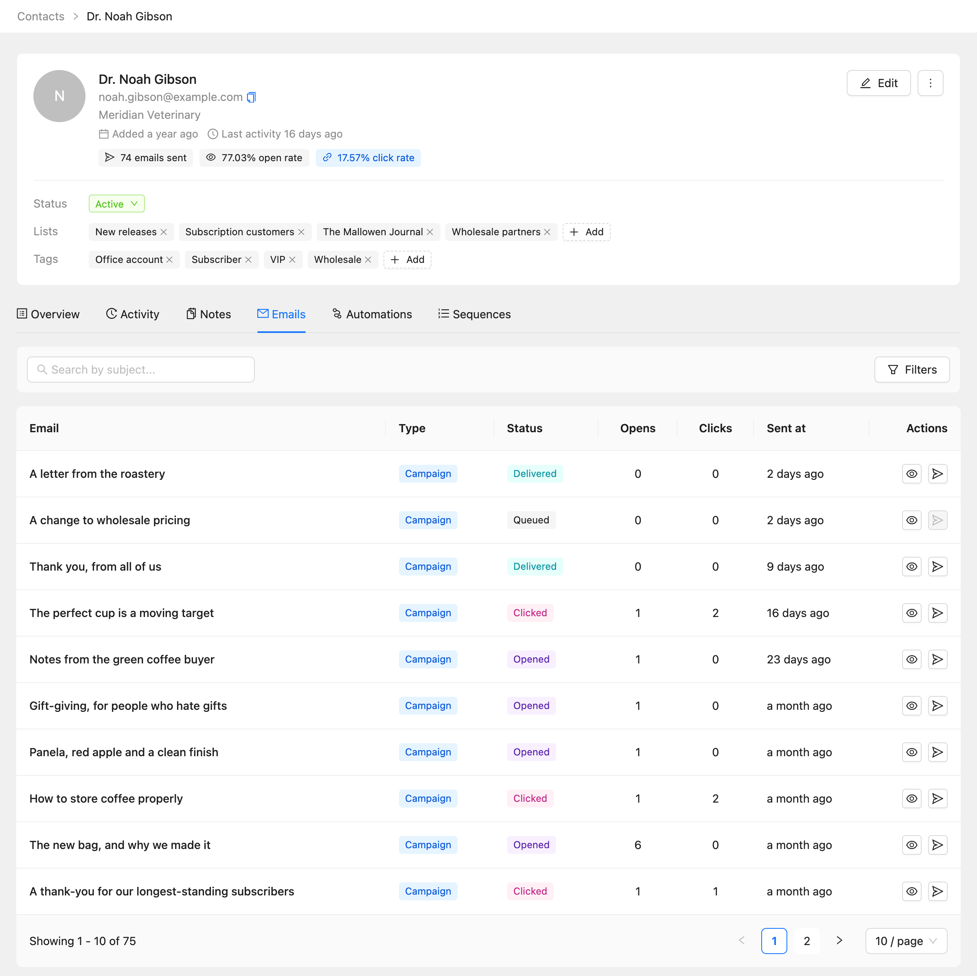Preview 'The perfect cup is a moving target'
The image size is (977, 976).
point(911,613)
